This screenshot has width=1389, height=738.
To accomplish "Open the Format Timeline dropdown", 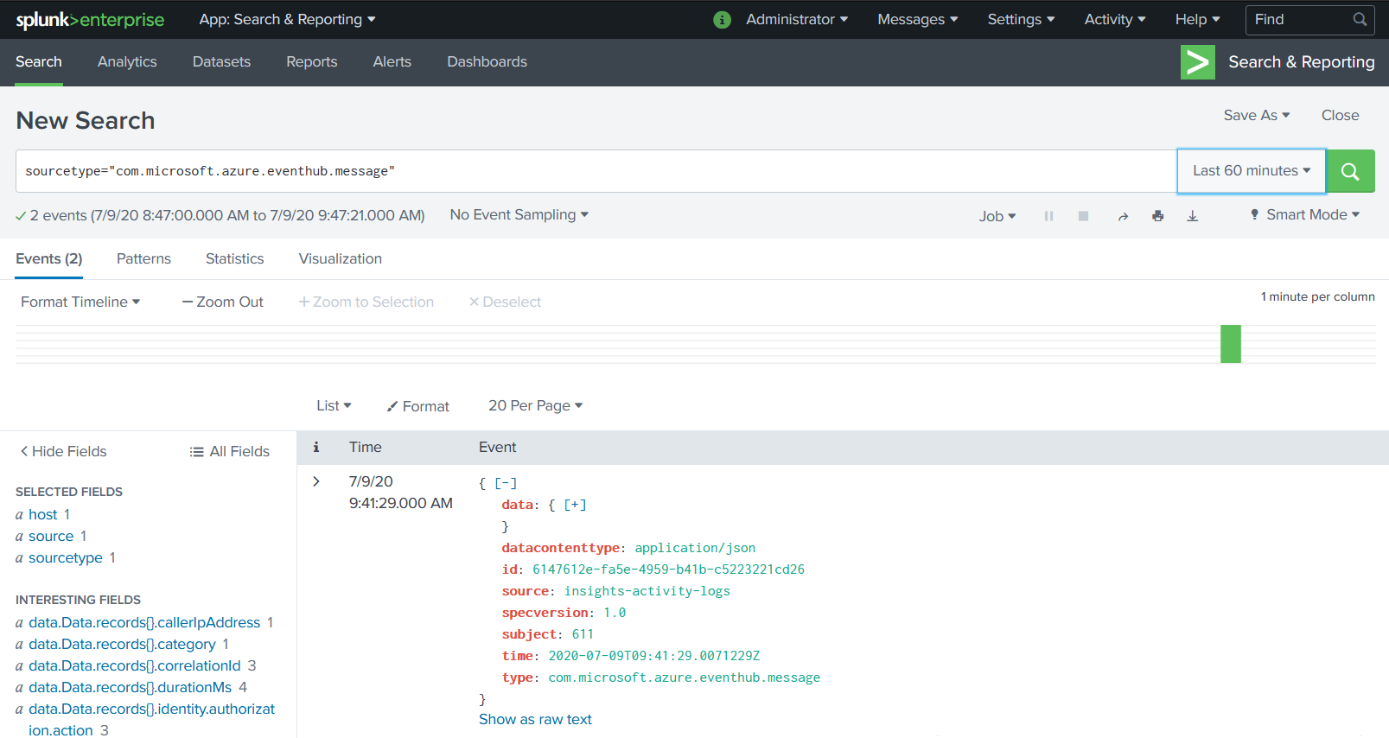I will (80, 302).
